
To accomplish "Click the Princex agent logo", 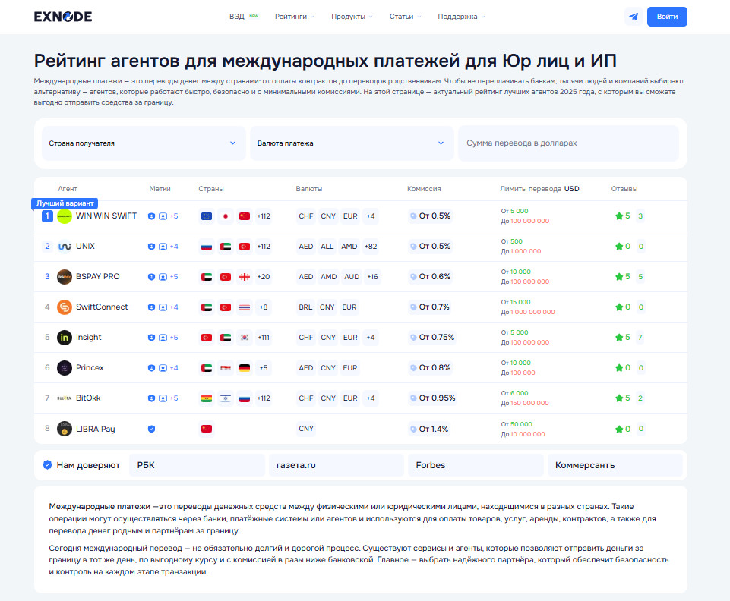I will [x=65, y=368].
